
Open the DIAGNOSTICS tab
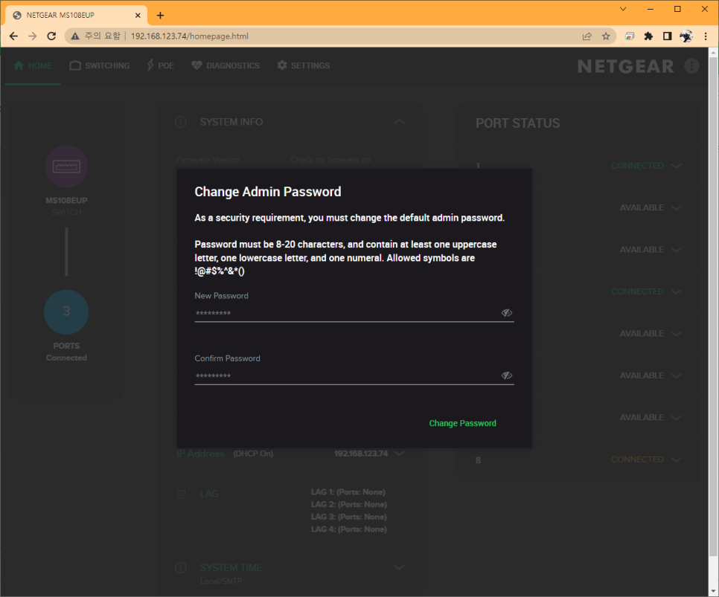click(x=226, y=65)
